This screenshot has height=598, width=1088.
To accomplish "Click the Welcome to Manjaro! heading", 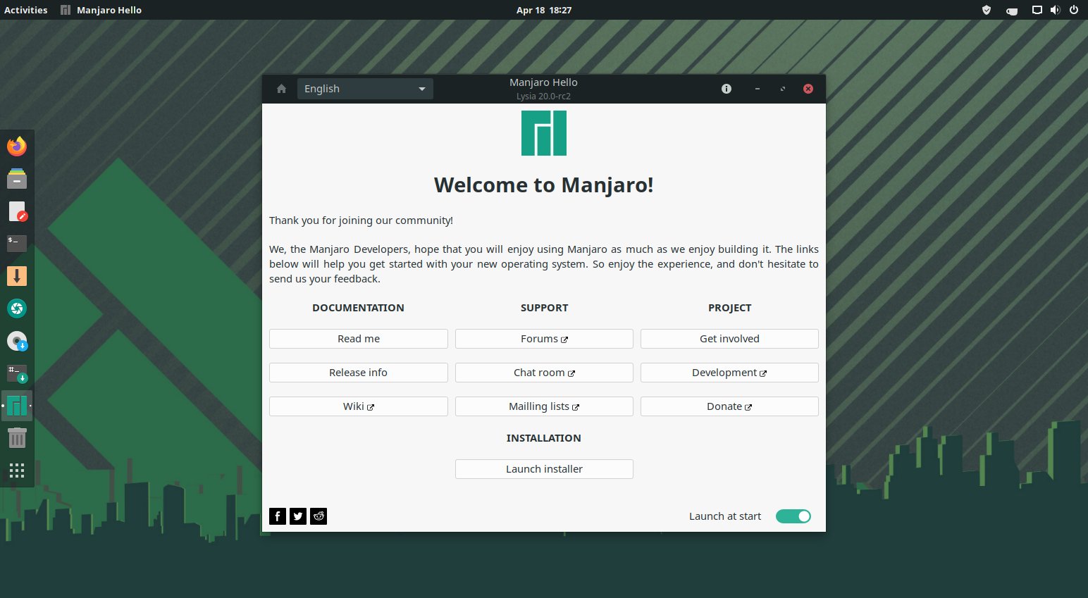I will 544,185.
